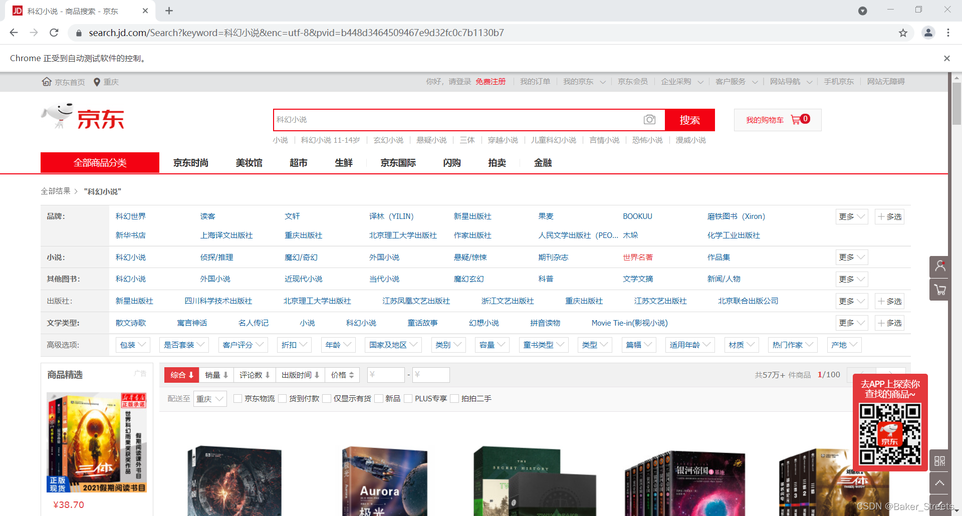Click the location pin icon next to 重庆
This screenshot has height=516, width=962.
pyautogui.click(x=97, y=82)
